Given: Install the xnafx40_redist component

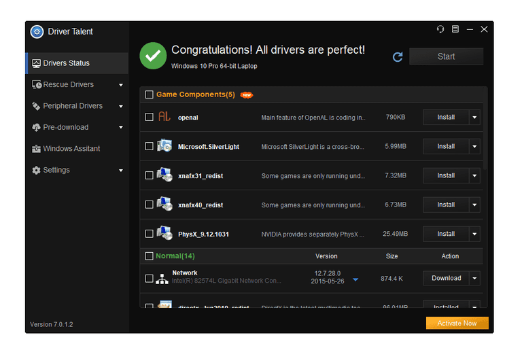Looking at the screenshot, I should [x=446, y=205].
